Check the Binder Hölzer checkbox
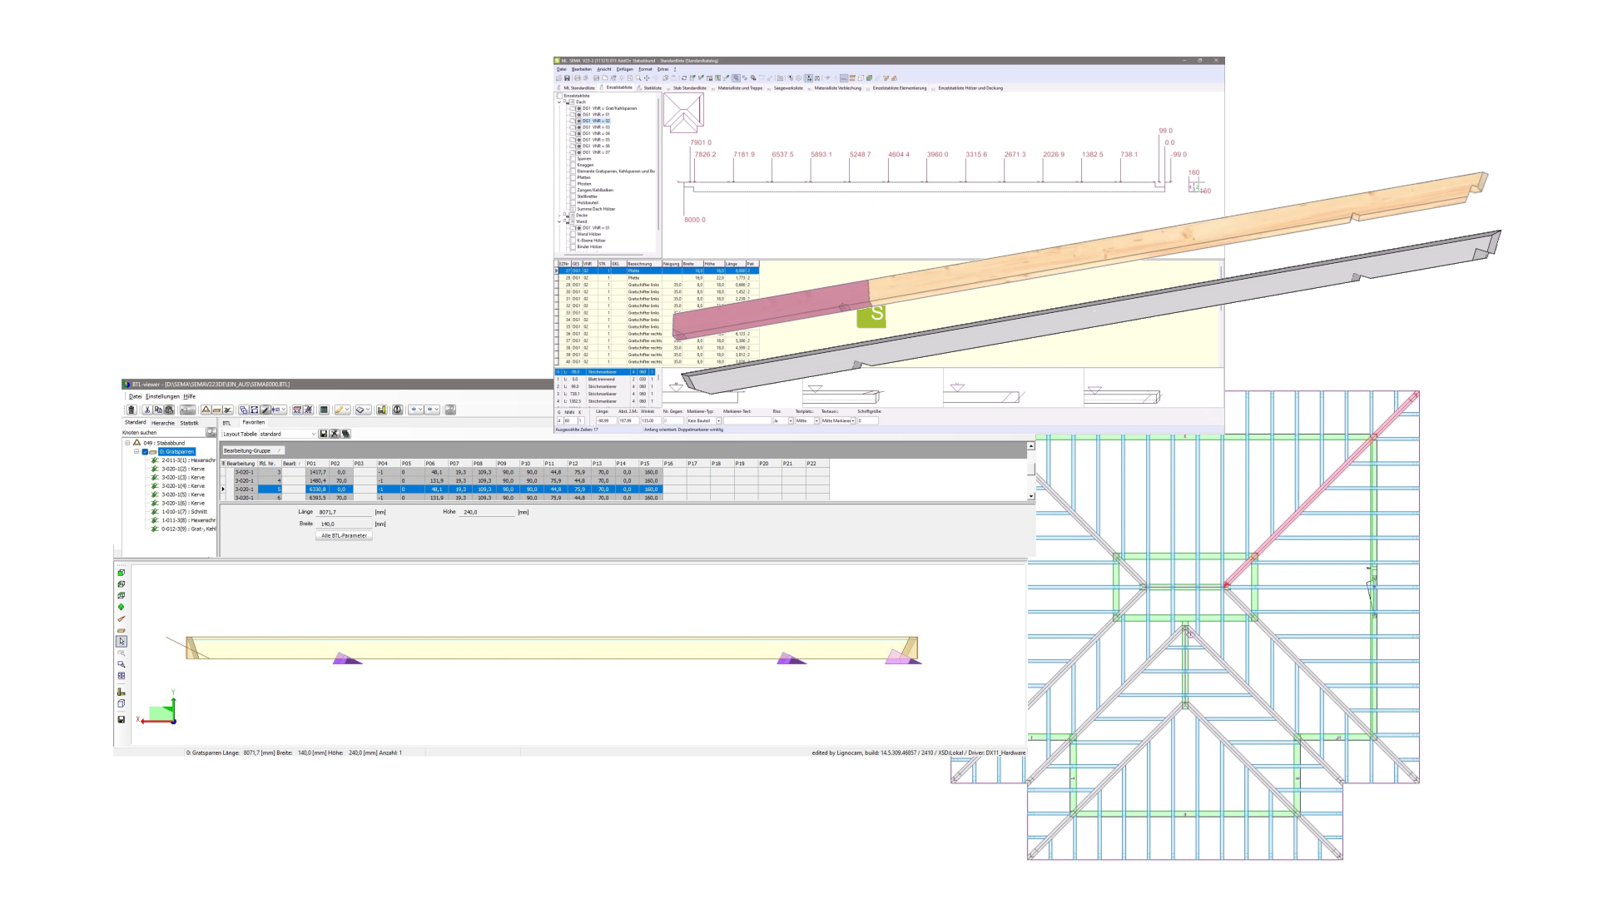This screenshot has width=1598, height=899. point(573,247)
